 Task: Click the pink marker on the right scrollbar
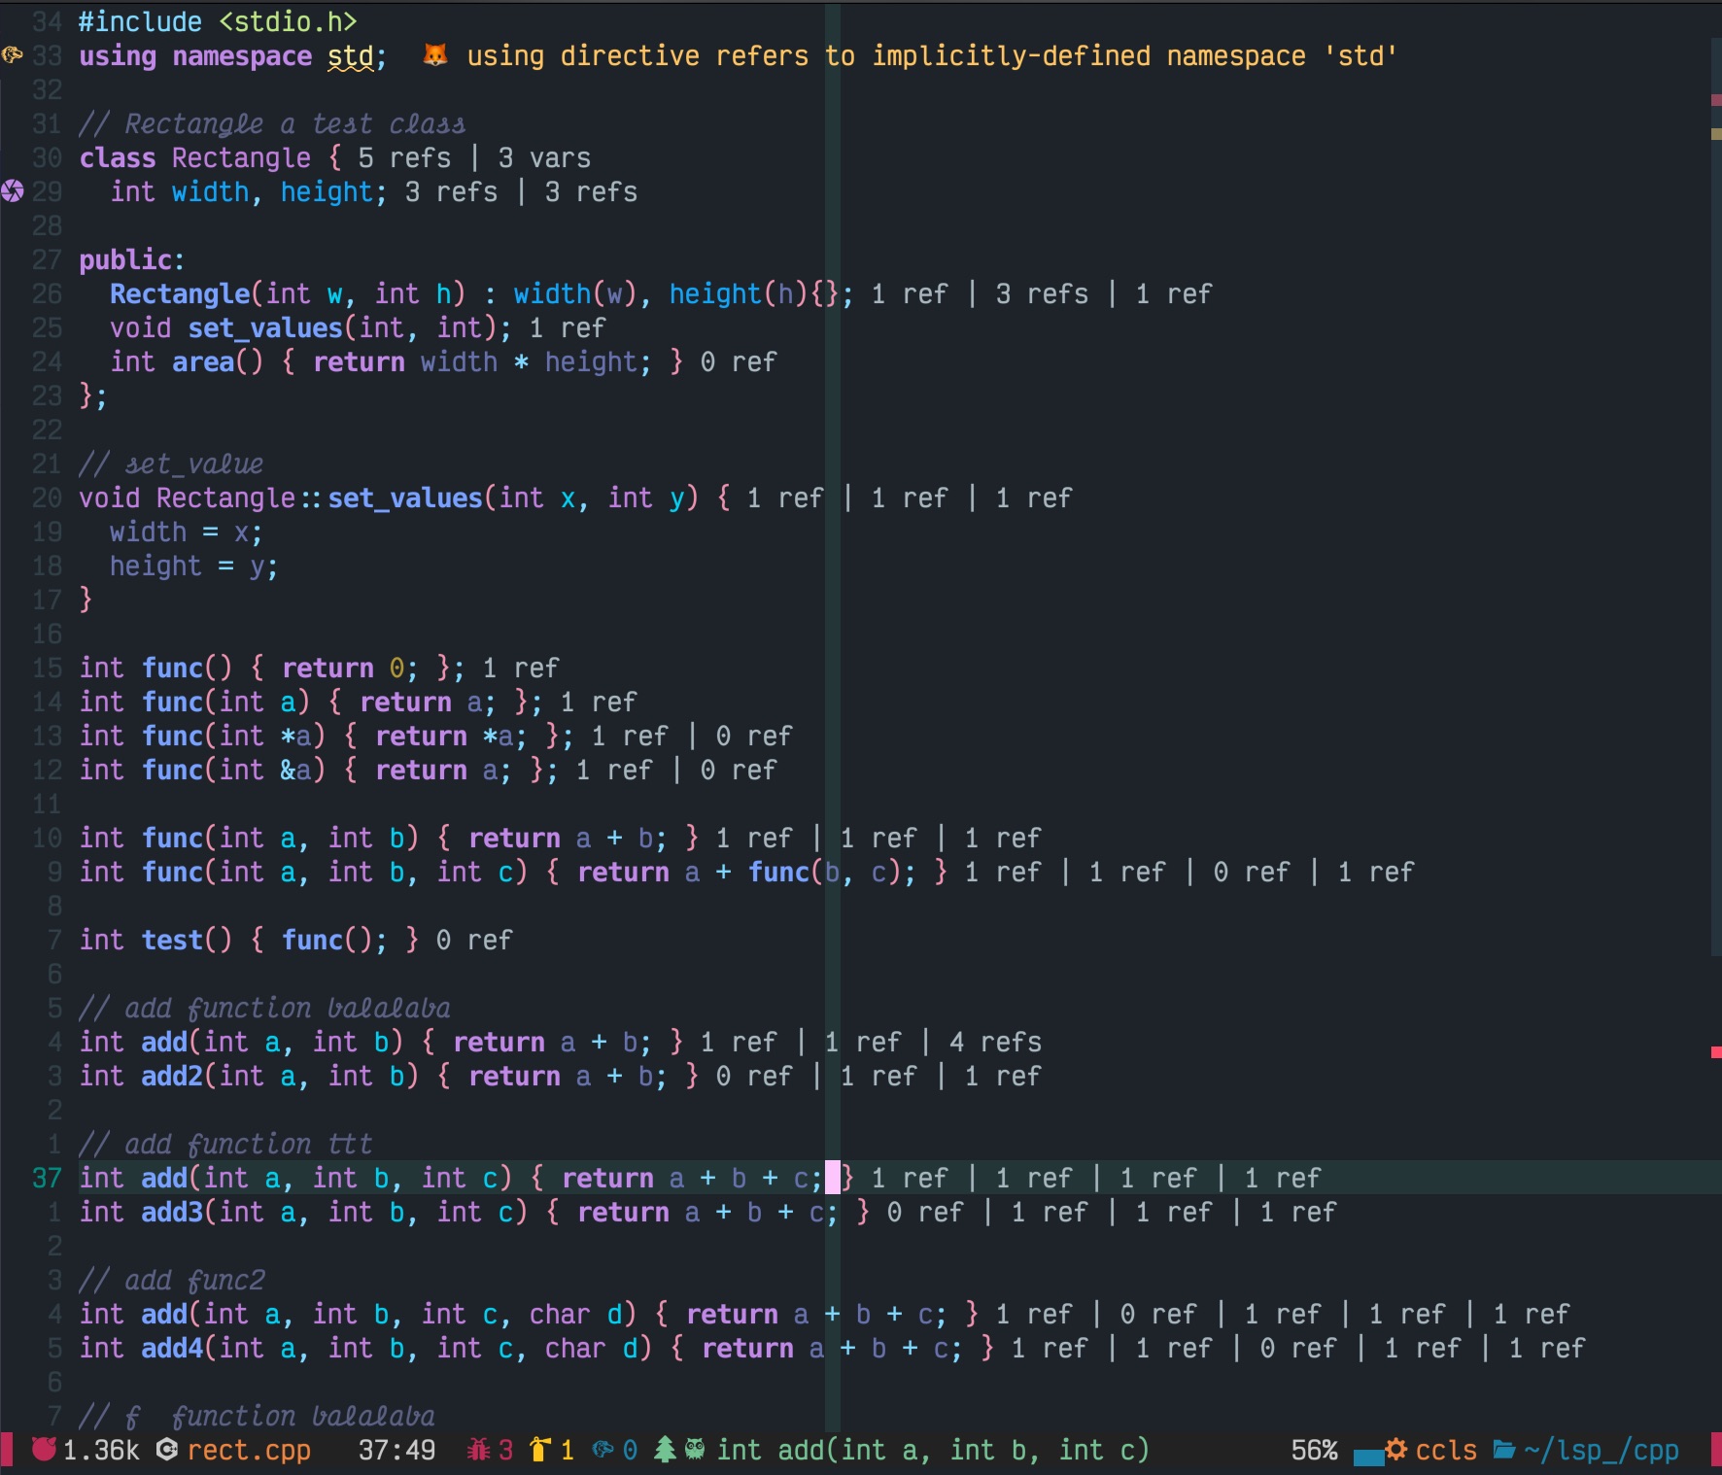pos(1716,100)
